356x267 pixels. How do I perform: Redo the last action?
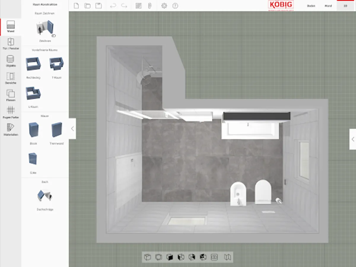coord(124,6)
